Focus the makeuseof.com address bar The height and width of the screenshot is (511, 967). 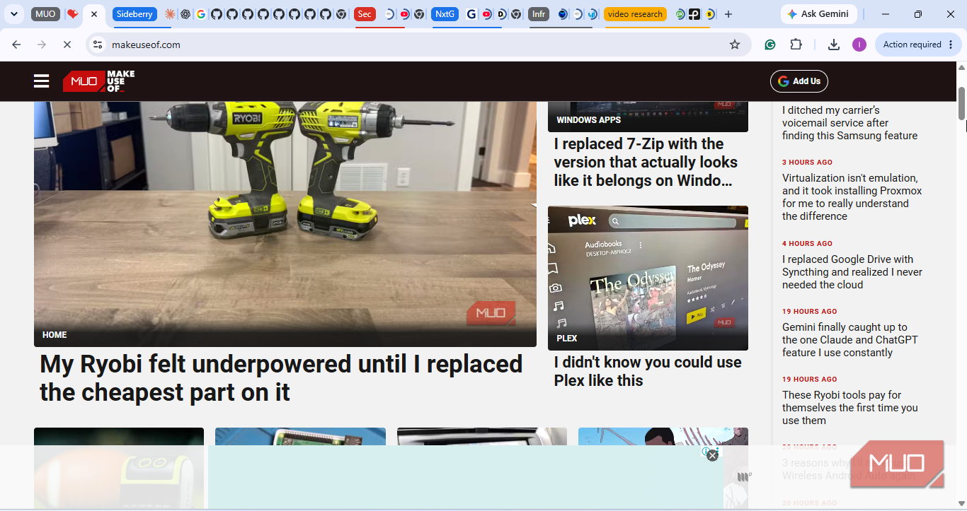(x=418, y=45)
